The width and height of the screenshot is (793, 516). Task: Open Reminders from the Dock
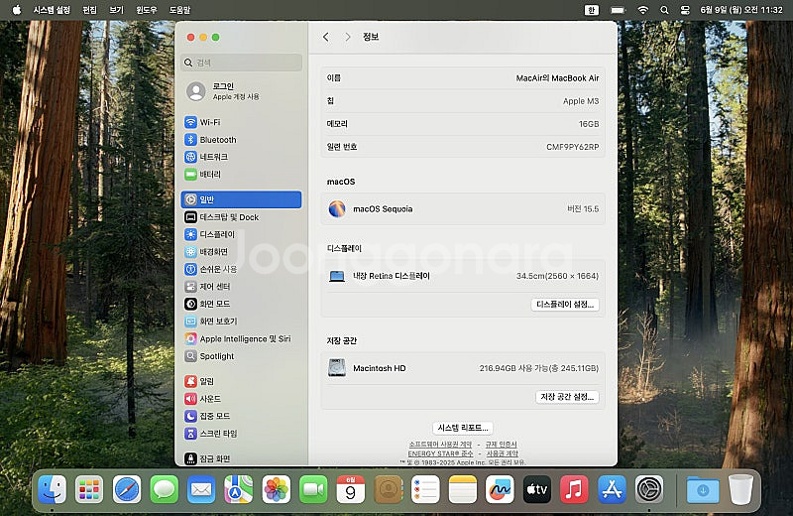pos(425,489)
